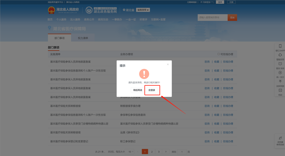The height and width of the screenshot is (156, 285).
Task: Click the 转移接续手续办理 text
Action: [130, 106]
